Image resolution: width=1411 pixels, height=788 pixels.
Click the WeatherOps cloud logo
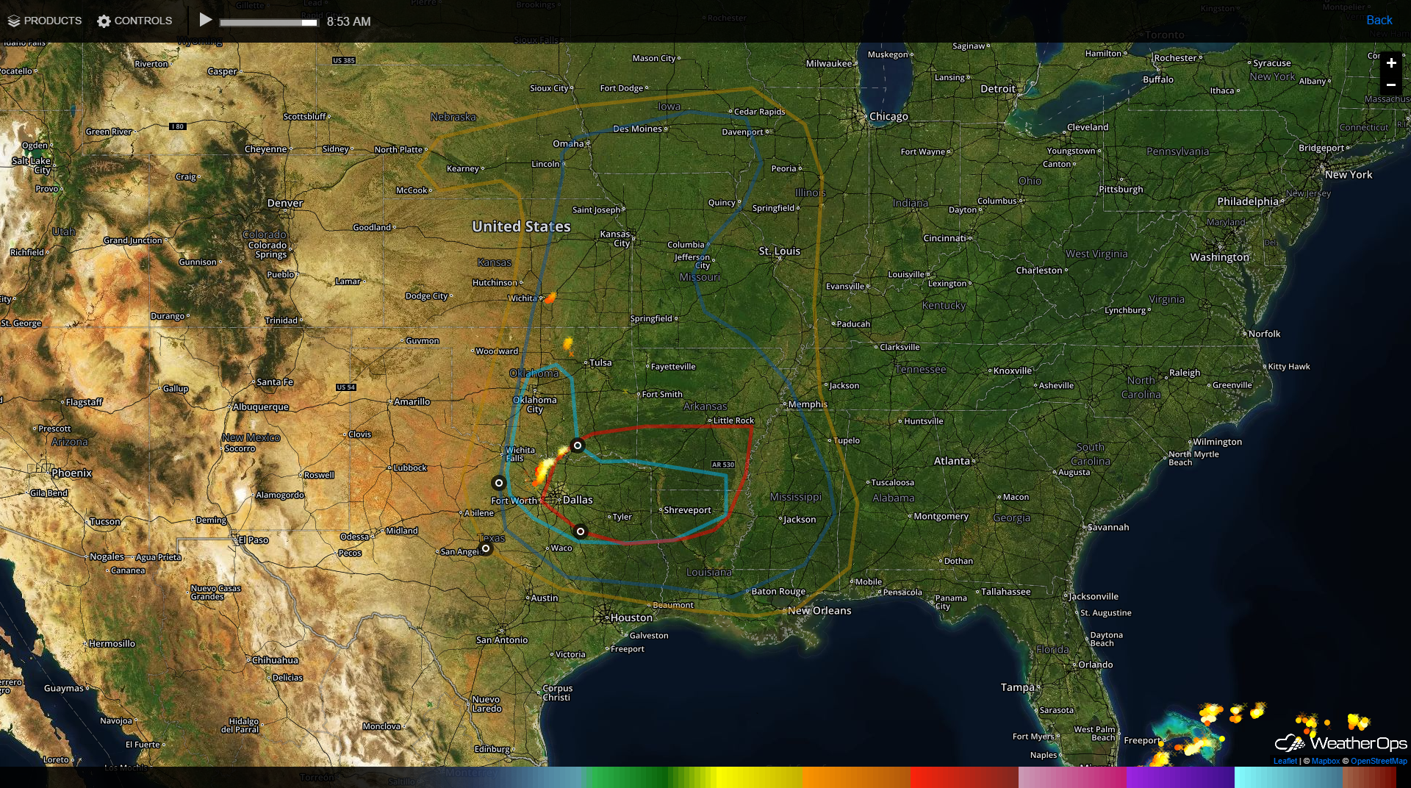(1290, 743)
